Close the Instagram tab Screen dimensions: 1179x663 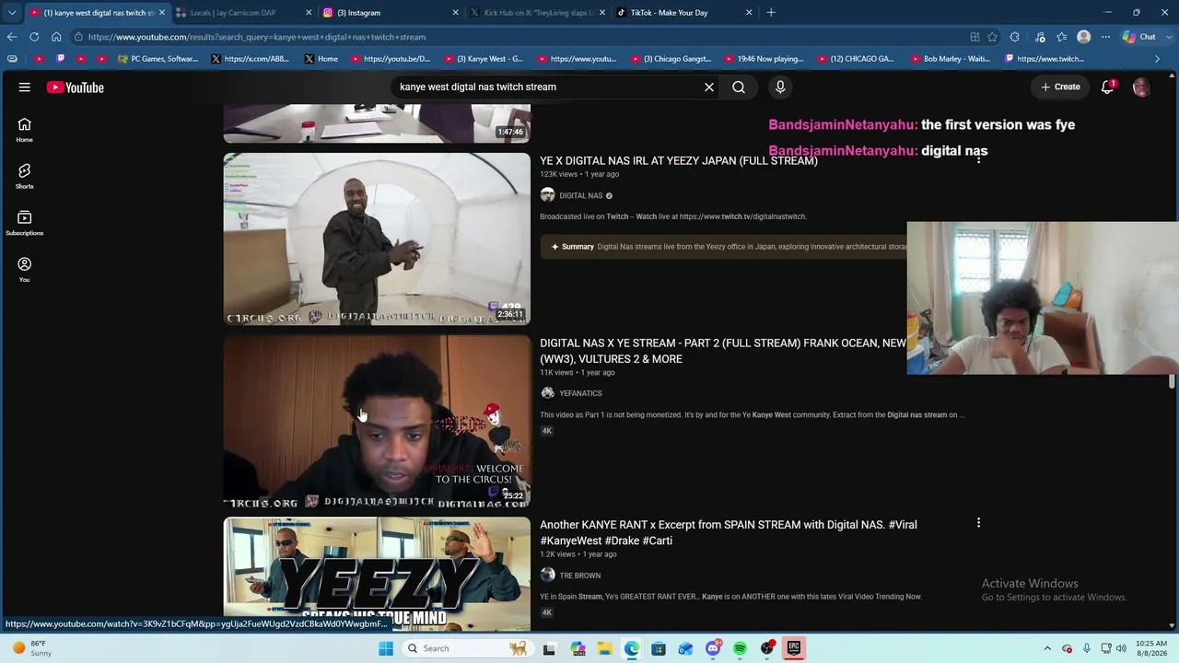point(455,13)
